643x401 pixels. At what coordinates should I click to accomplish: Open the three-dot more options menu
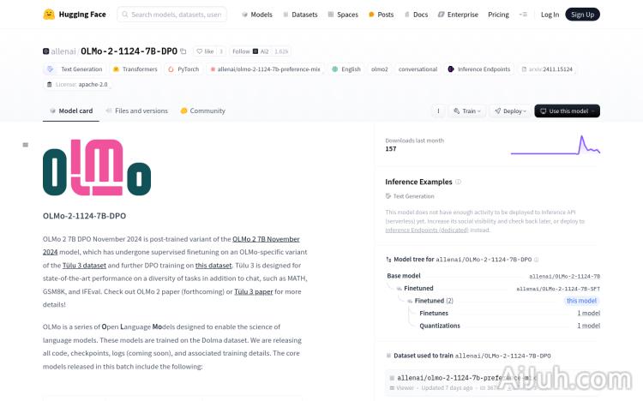pos(438,111)
